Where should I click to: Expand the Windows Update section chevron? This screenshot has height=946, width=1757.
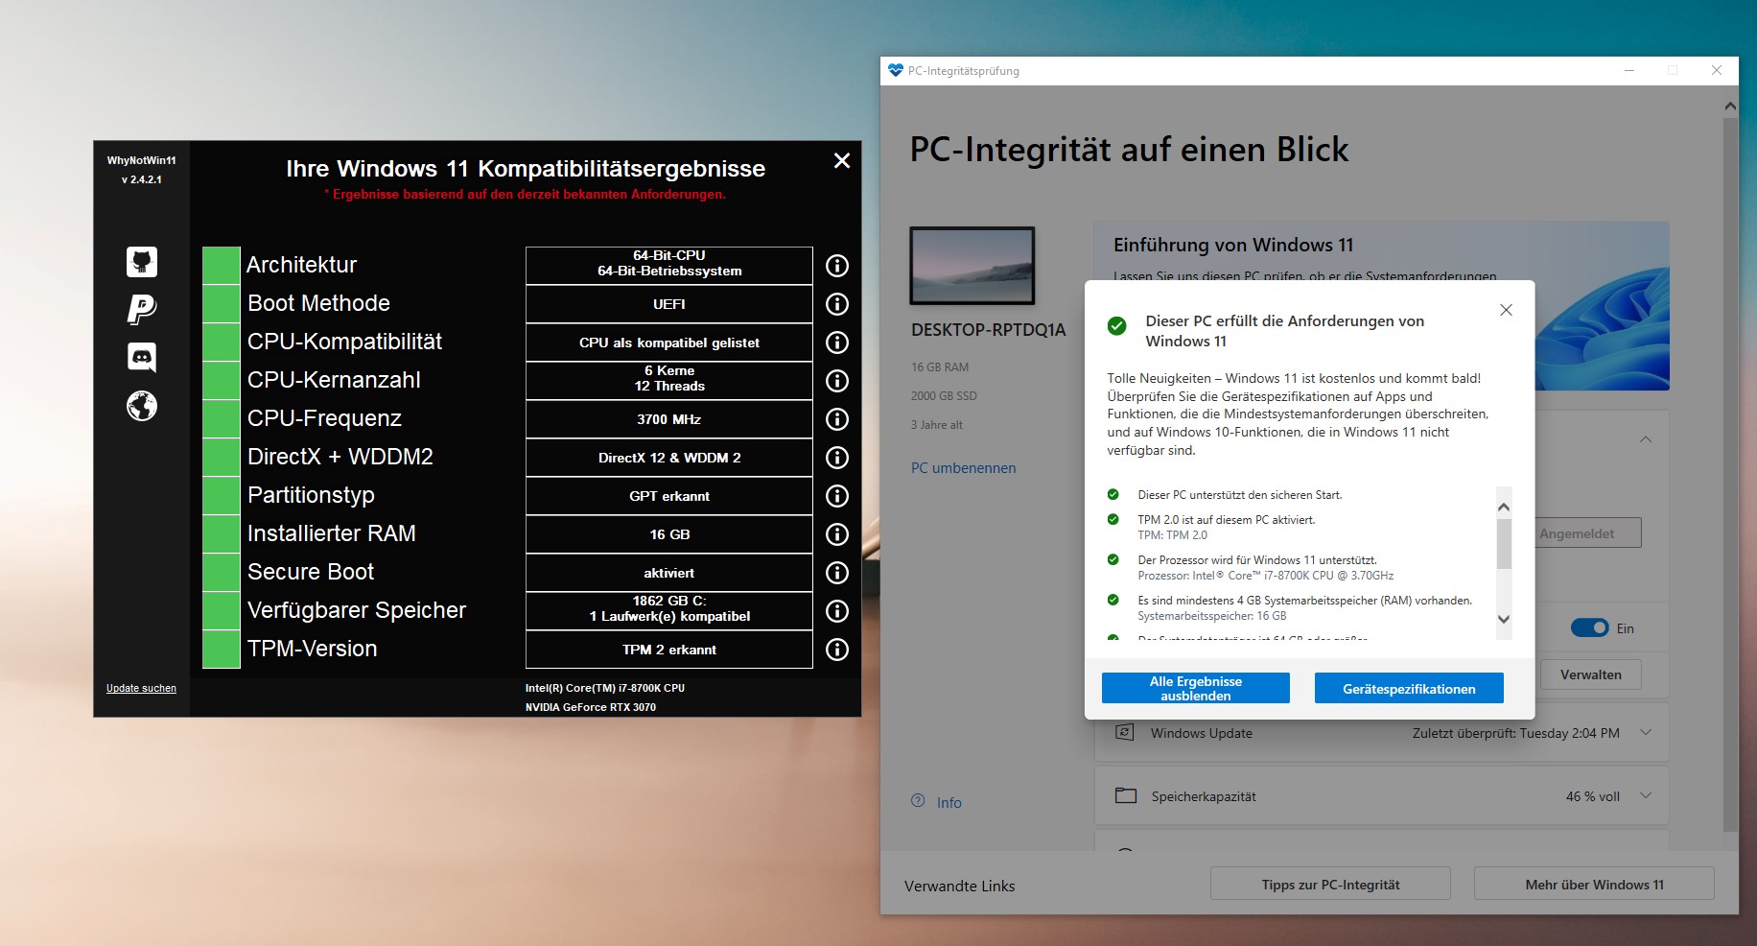(x=1646, y=732)
